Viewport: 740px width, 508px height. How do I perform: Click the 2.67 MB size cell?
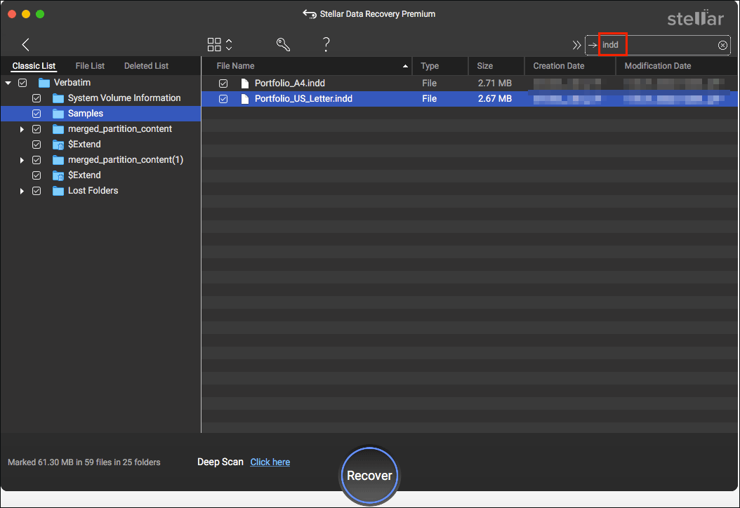494,99
